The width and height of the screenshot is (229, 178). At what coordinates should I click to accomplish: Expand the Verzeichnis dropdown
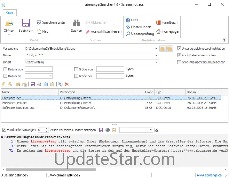(156, 49)
